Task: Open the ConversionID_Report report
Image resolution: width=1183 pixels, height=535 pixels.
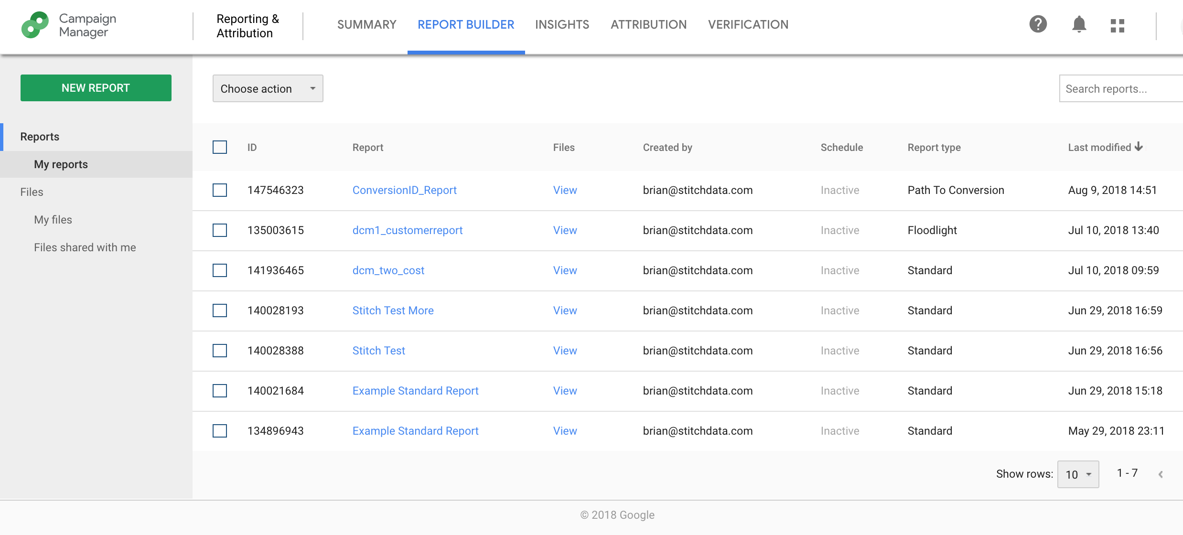Action: (404, 190)
